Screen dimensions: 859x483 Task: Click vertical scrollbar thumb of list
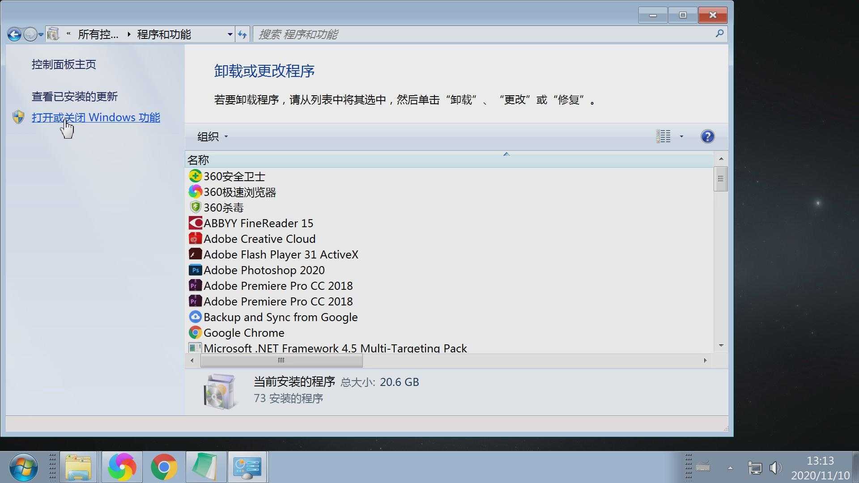720,179
